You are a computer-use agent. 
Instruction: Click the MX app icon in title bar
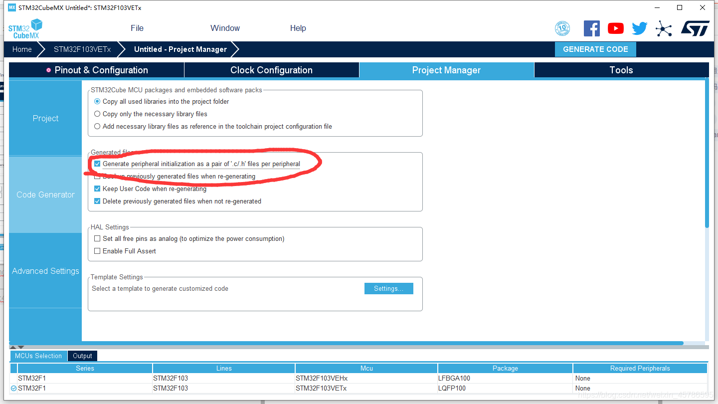click(x=12, y=7)
